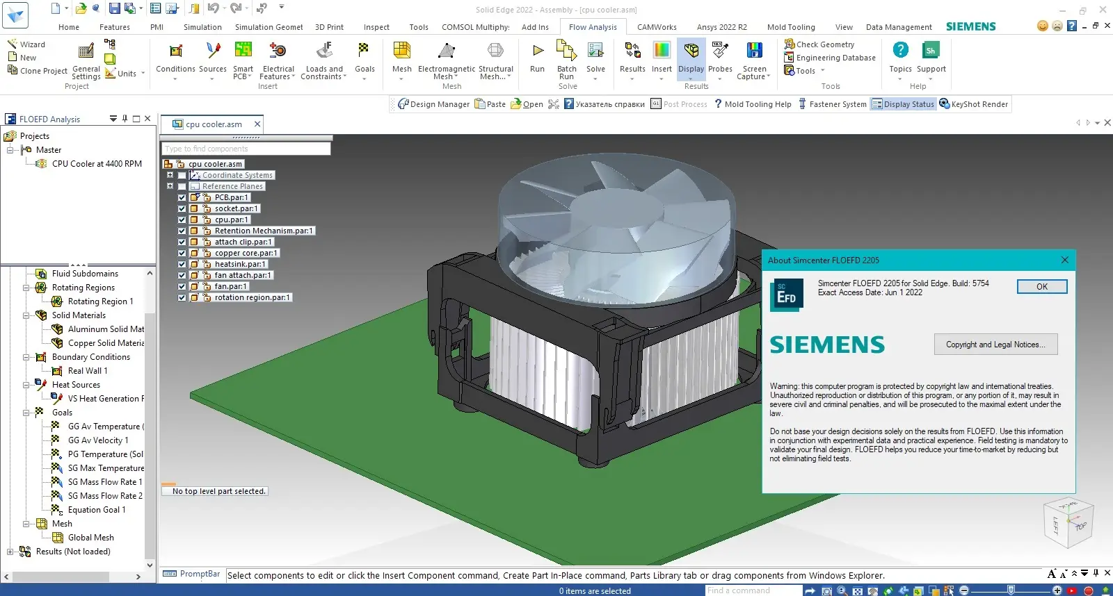1113x596 pixels.
Task: Launch KeyShot Render
Action: pos(973,104)
